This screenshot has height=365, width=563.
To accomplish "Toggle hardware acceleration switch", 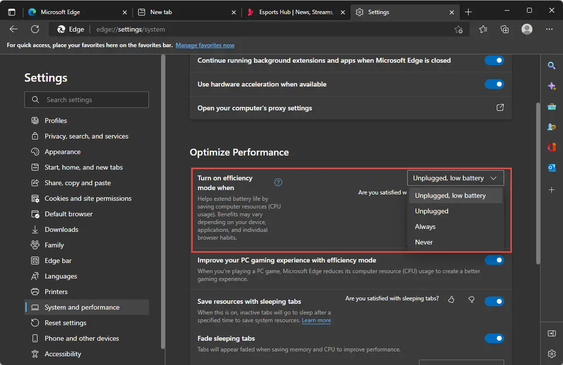I will (x=494, y=84).
